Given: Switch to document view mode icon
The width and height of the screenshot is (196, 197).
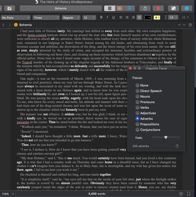Looking at the screenshot, I should point(109,8).
